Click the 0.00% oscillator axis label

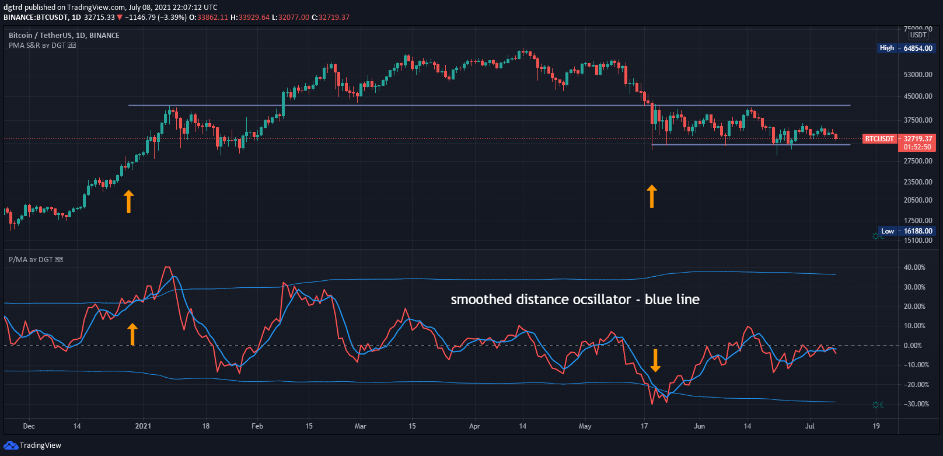[913, 346]
